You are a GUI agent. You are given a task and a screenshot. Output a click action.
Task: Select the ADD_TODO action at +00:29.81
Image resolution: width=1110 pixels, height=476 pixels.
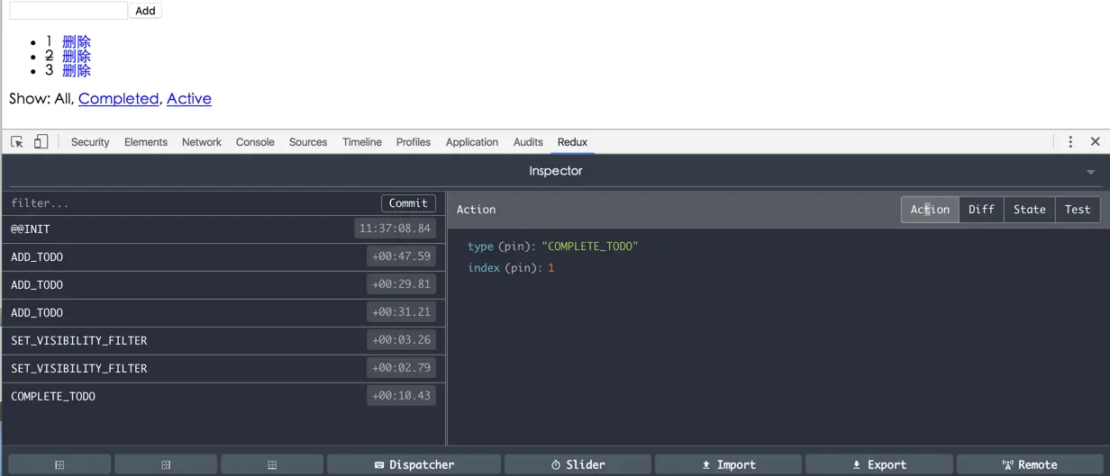click(223, 285)
